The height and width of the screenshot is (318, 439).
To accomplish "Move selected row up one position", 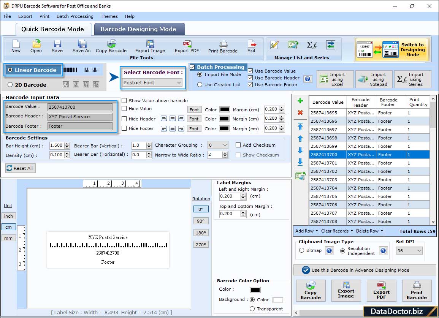I will (300, 139).
